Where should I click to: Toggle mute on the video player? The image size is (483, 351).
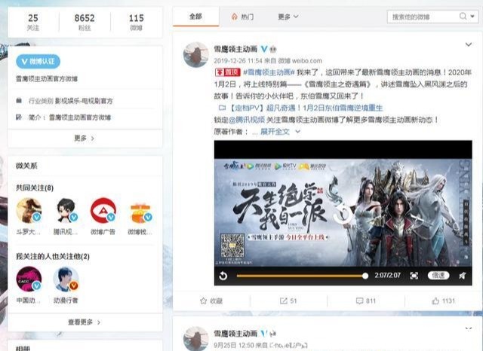(463, 276)
